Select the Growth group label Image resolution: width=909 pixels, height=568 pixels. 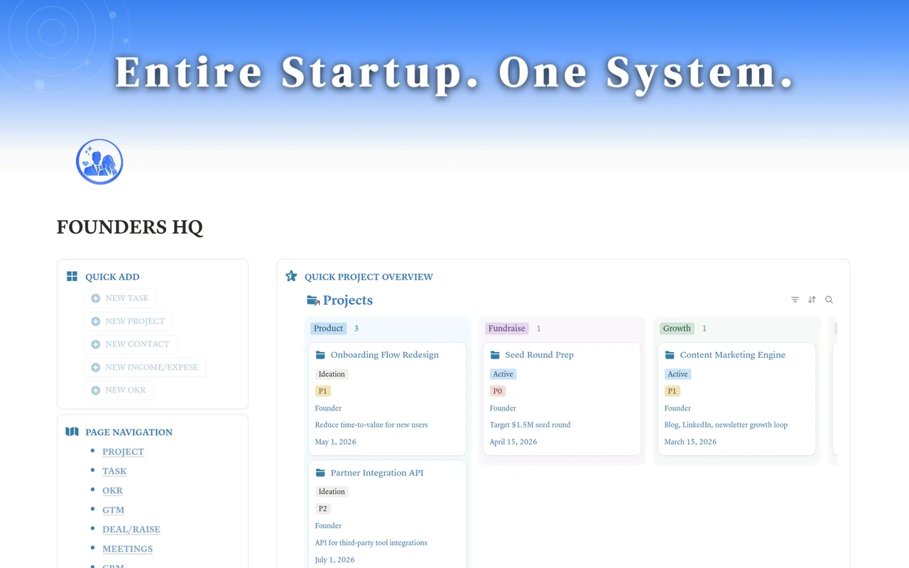tap(677, 329)
